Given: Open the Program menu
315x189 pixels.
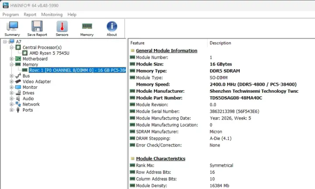Looking at the screenshot, I should pos(10,14).
